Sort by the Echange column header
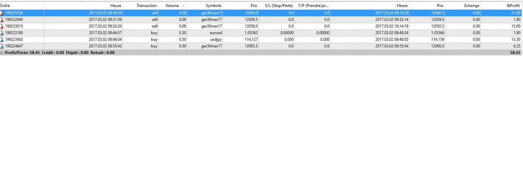This screenshot has height=179, width=523. click(x=463, y=6)
